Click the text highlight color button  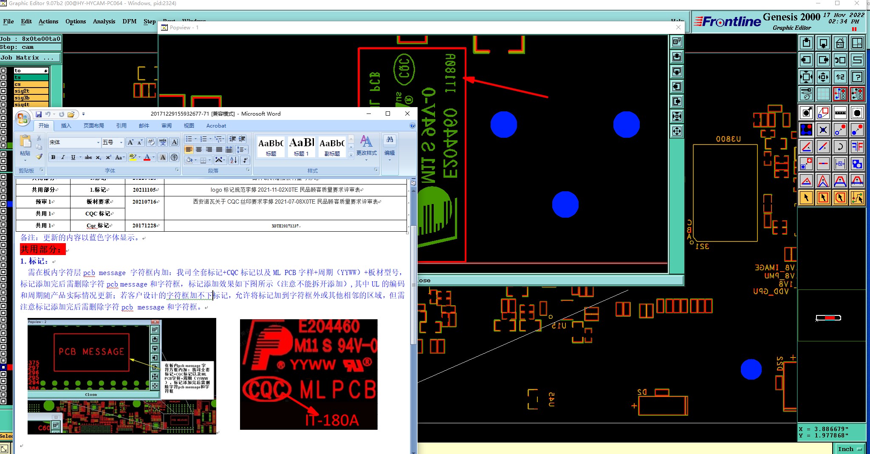click(x=133, y=157)
